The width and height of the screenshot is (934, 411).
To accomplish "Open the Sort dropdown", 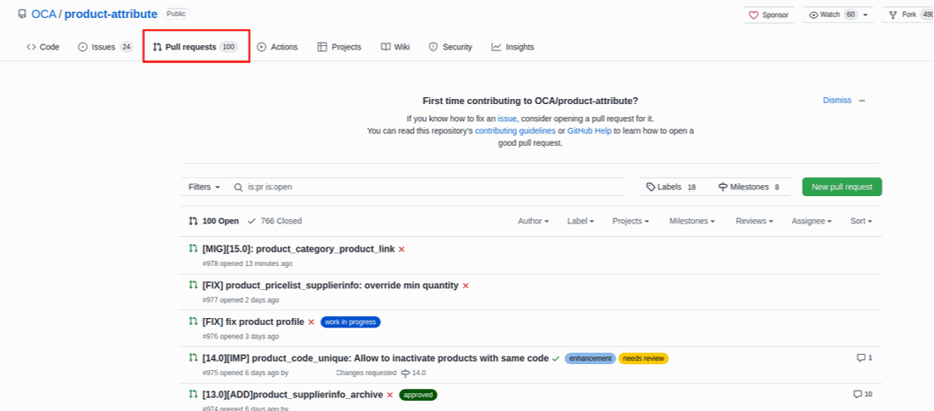I will [861, 221].
